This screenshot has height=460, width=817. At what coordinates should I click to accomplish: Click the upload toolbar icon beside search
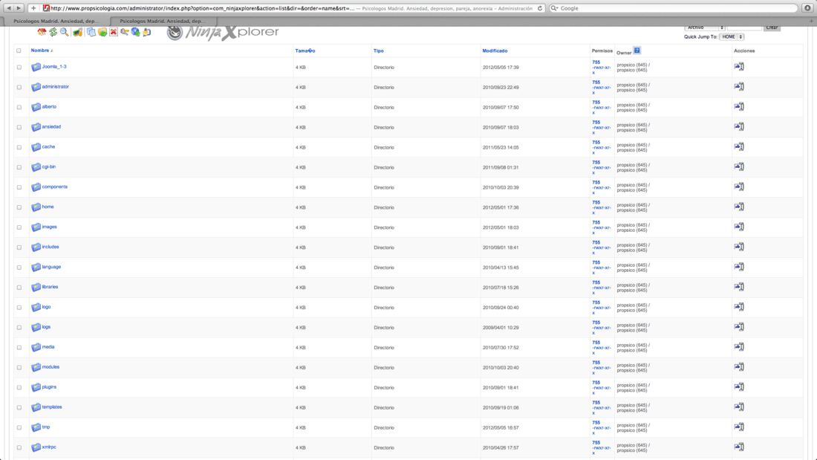click(78, 32)
